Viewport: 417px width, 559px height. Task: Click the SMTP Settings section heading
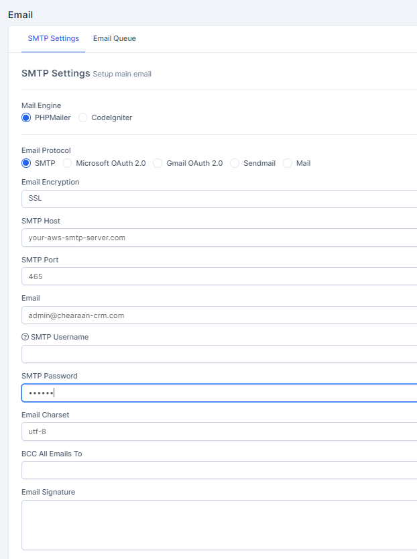click(x=56, y=73)
